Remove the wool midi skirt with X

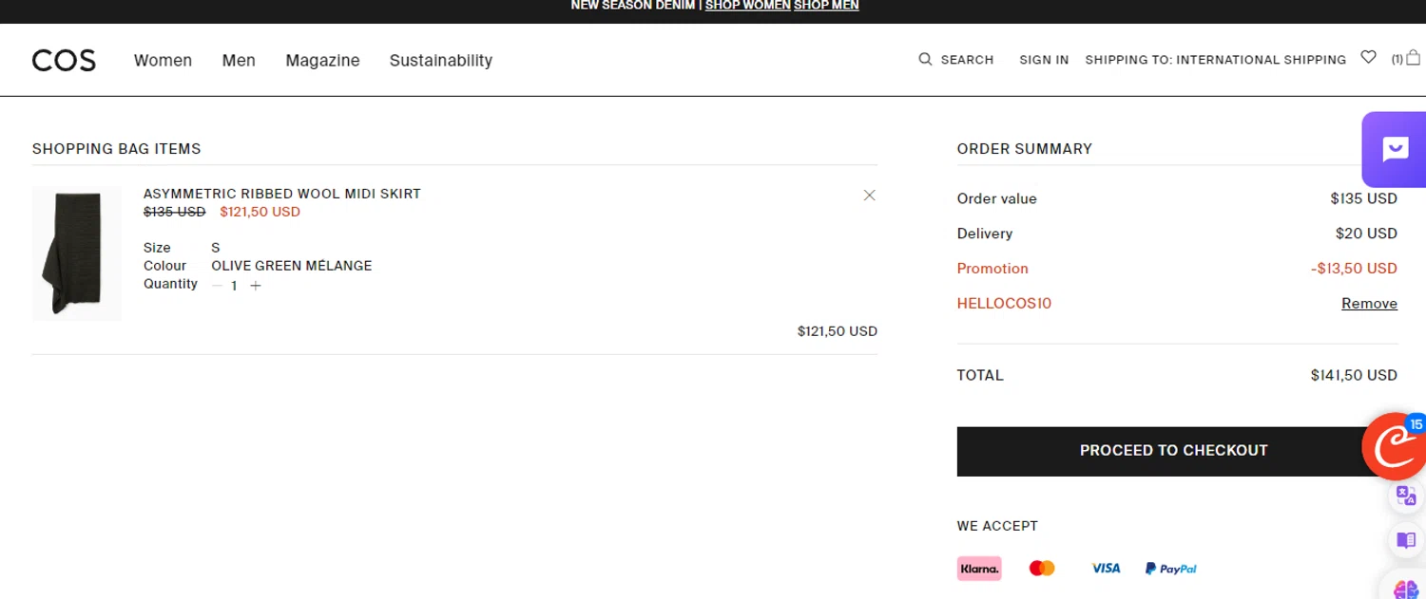(869, 196)
